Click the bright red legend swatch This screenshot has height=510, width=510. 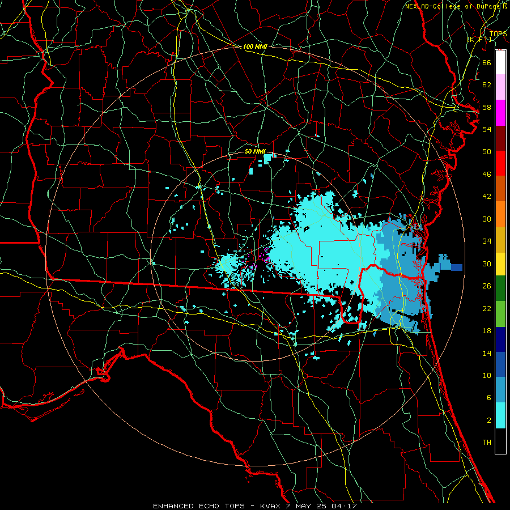click(500, 163)
